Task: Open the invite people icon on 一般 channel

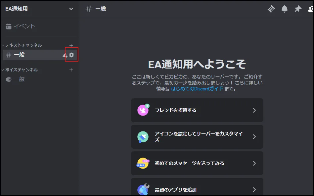Action: 65,55
